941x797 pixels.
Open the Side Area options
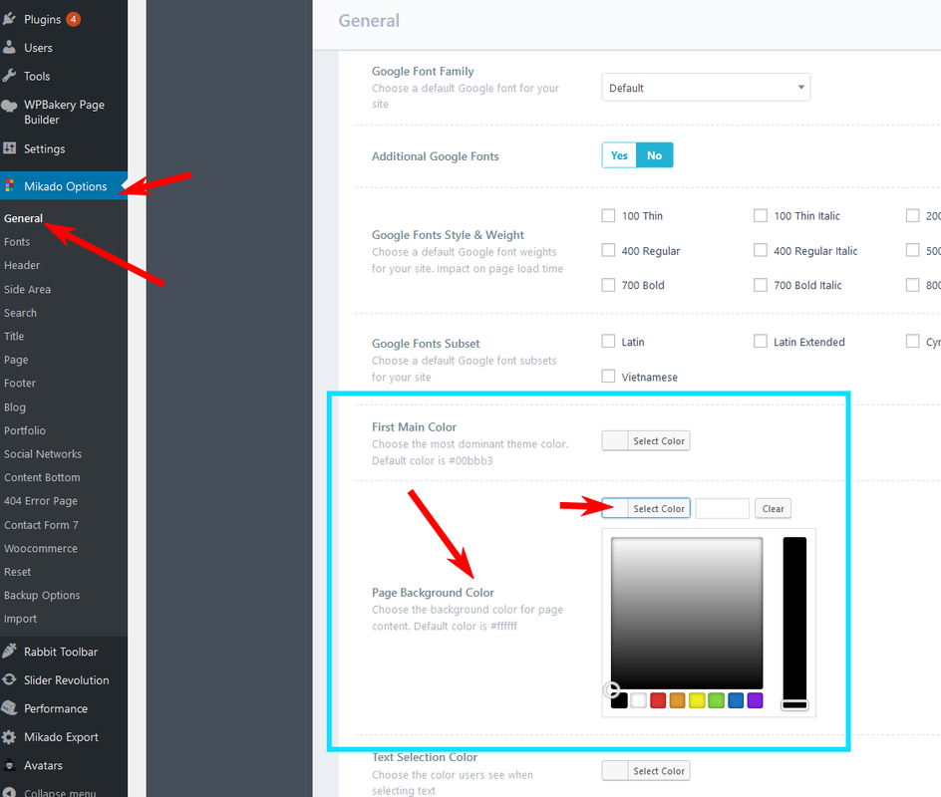[x=27, y=289]
